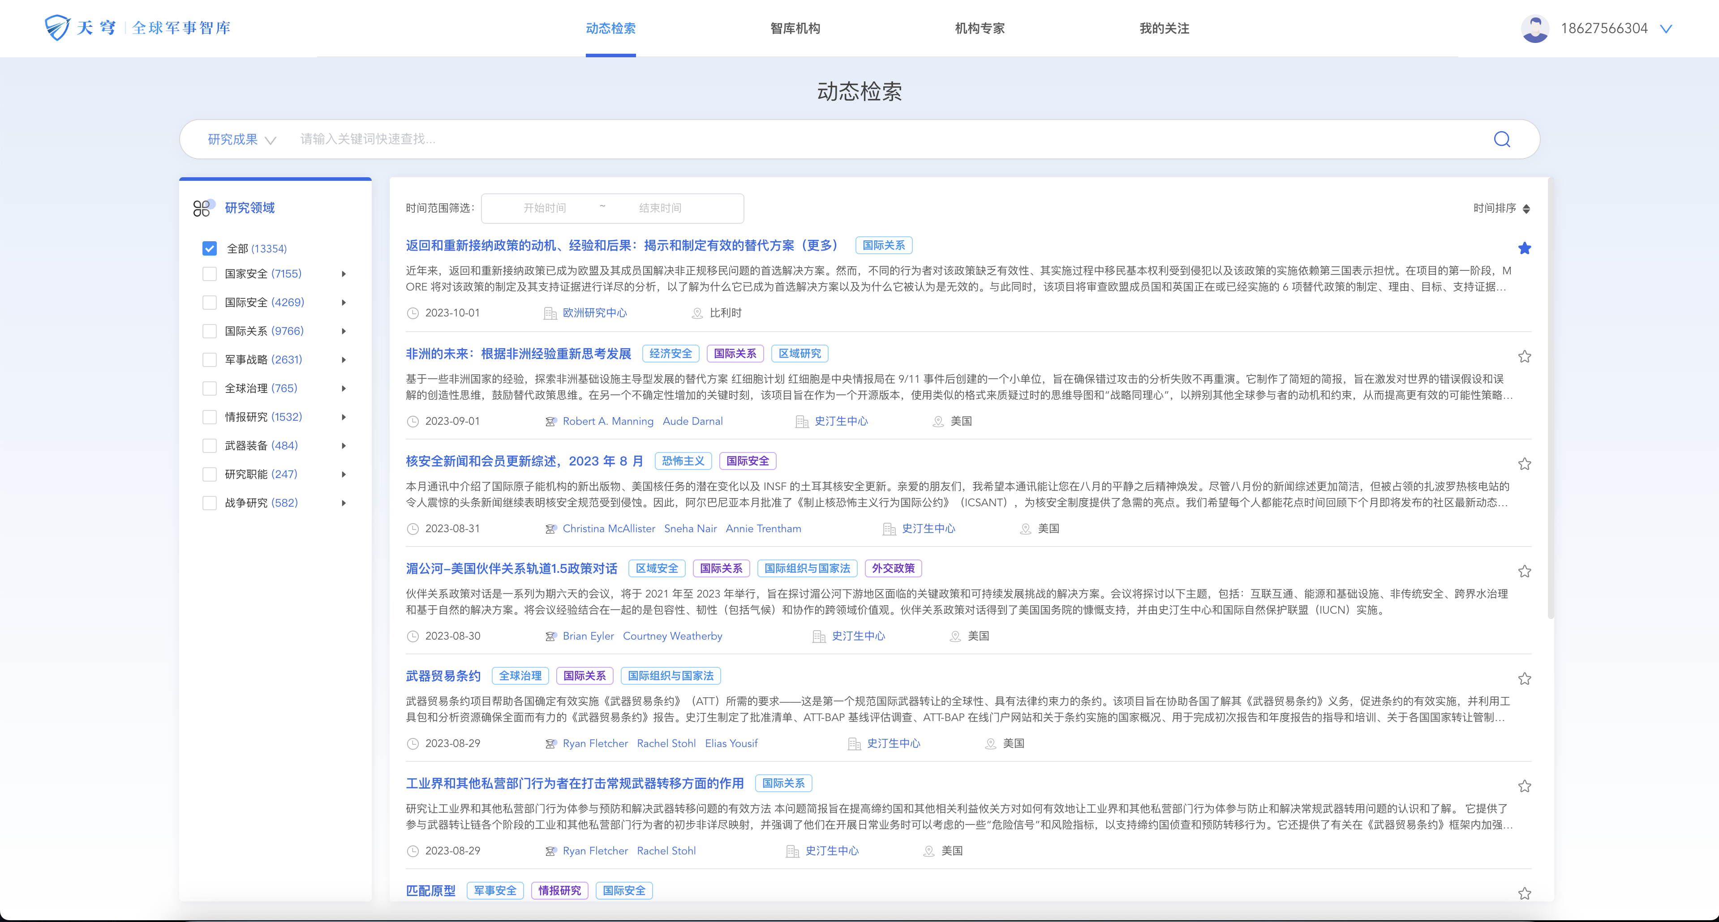The height and width of the screenshot is (922, 1719).
Task: Open the account menu chevron
Action: 1666,29
